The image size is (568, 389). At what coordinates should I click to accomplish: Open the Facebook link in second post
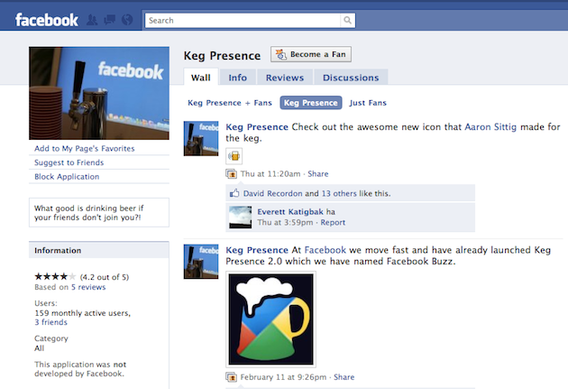tap(325, 250)
